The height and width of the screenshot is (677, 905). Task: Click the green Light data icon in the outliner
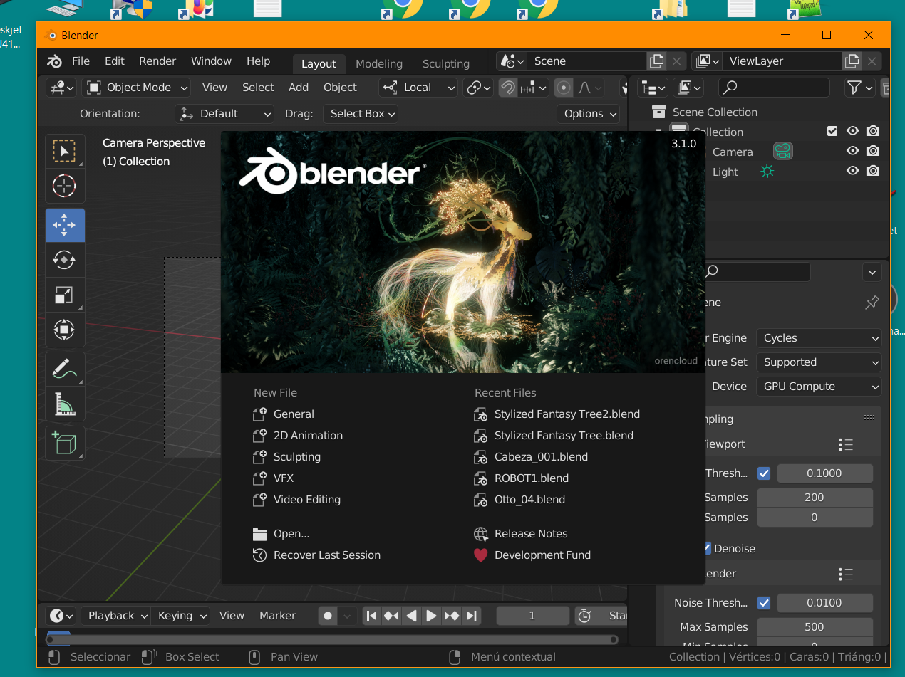pos(767,172)
